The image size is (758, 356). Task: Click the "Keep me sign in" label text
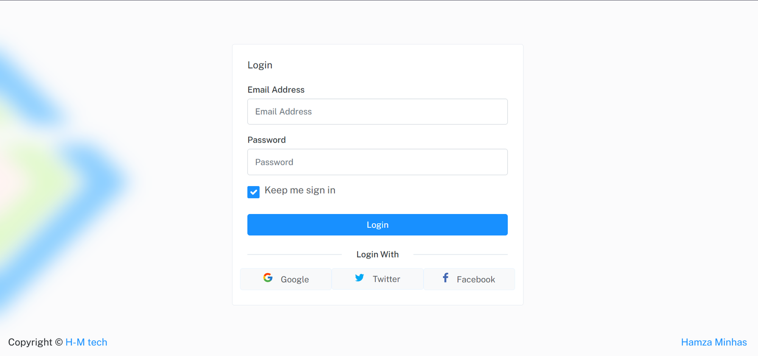point(300,190)
